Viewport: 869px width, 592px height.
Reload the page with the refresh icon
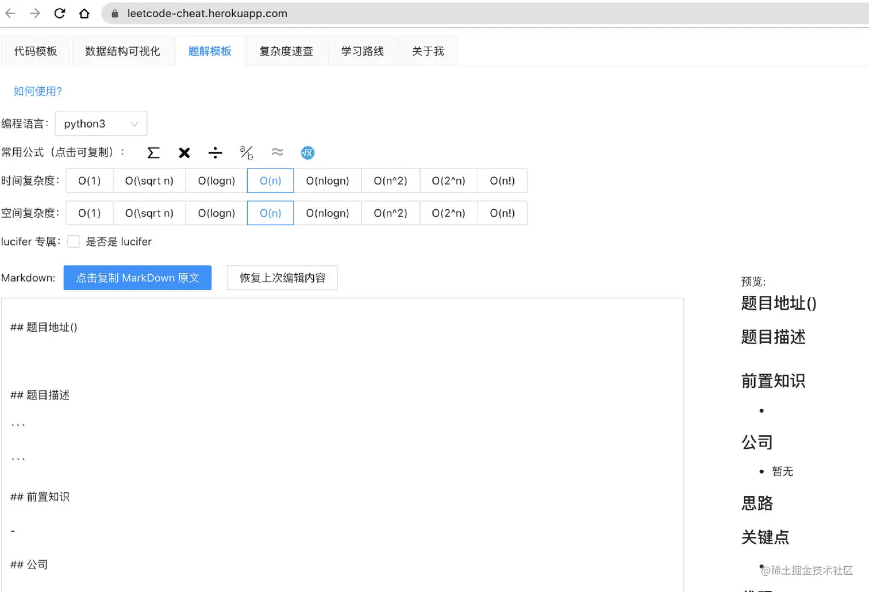pyautogui.click(x=60, y=13)
